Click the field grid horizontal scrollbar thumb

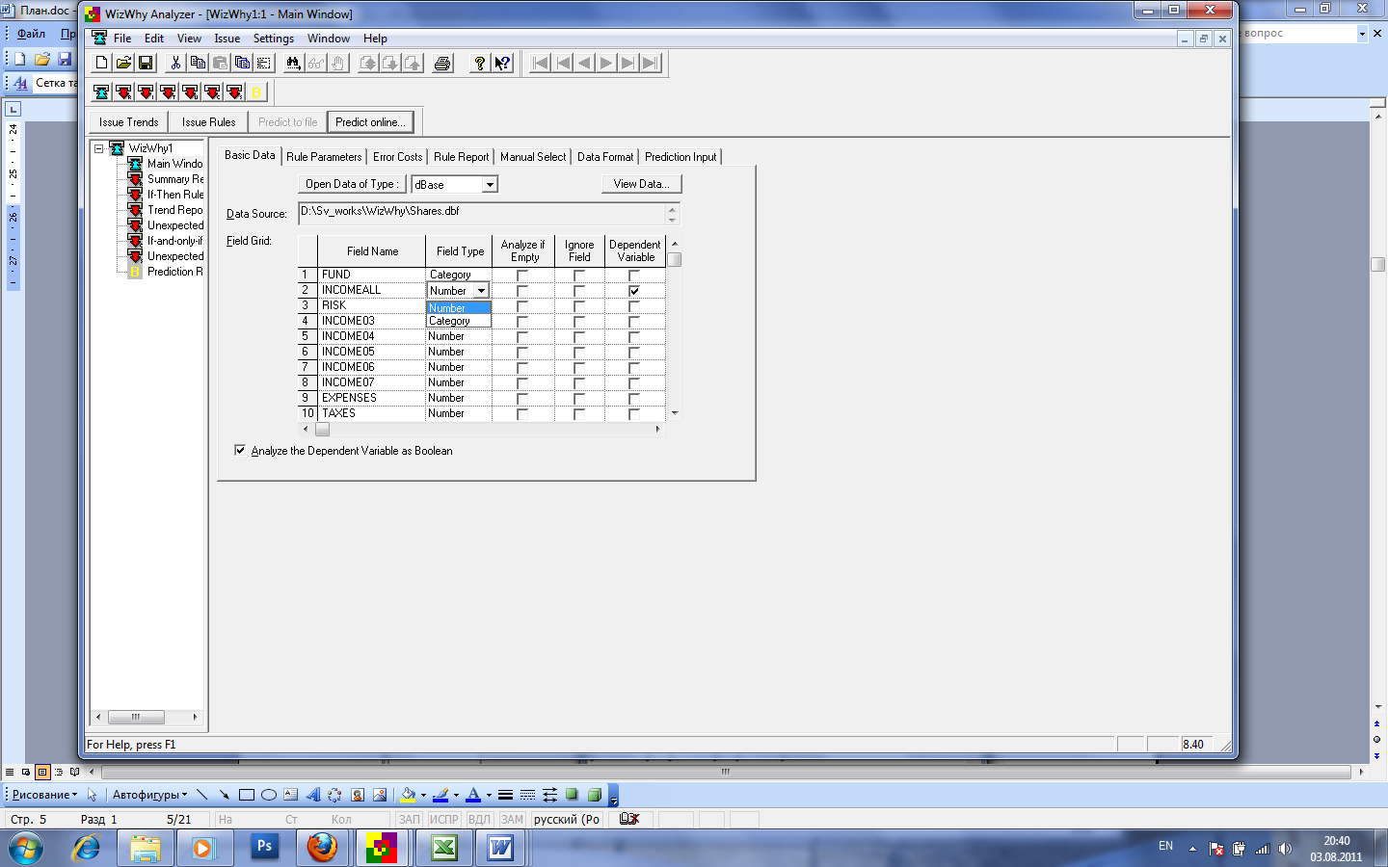tap(322, 429)
